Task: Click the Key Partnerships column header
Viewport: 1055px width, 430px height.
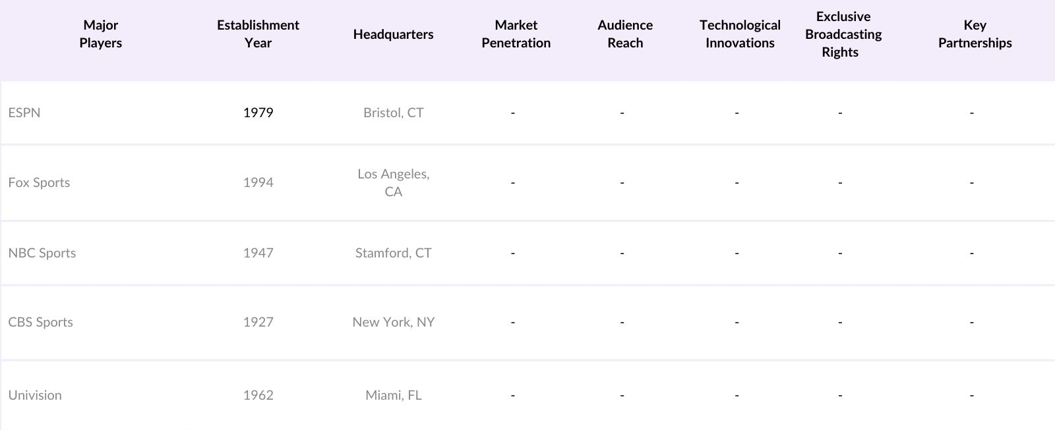Action: click(x=975, y=34)
